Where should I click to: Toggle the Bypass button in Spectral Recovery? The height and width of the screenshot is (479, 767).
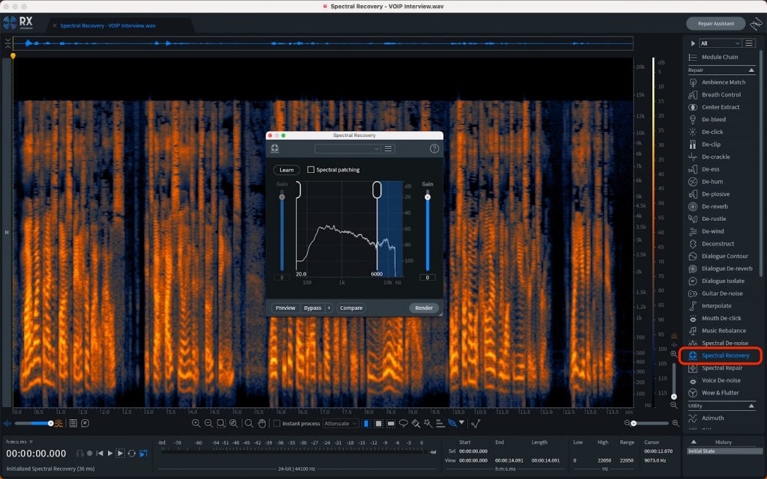(x=312, y=308)
